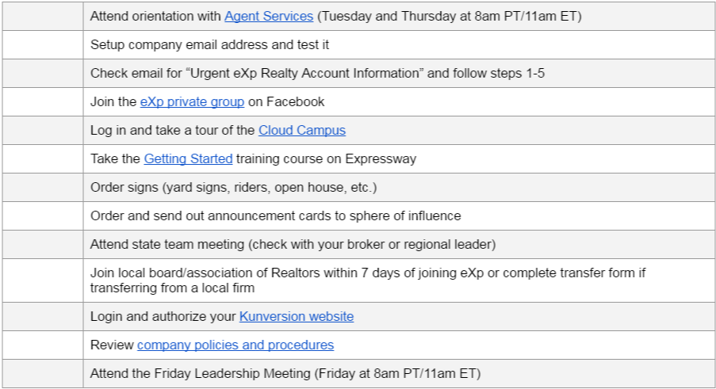Check cell beside Friday Leadership Meeting row
Image resolution: width=716 pixels, height=389 pixels.
[42, 373]
